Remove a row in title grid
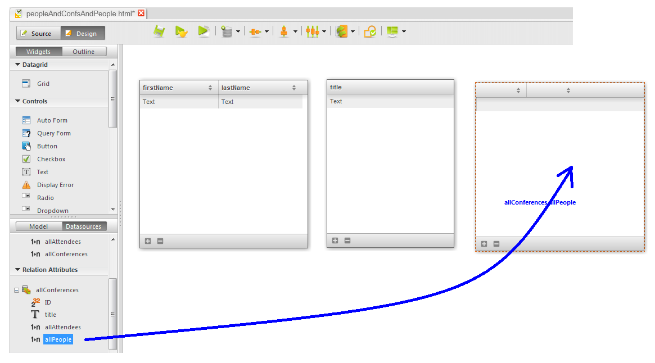This screenshot has height=363, width=655. tap(347, 241)
